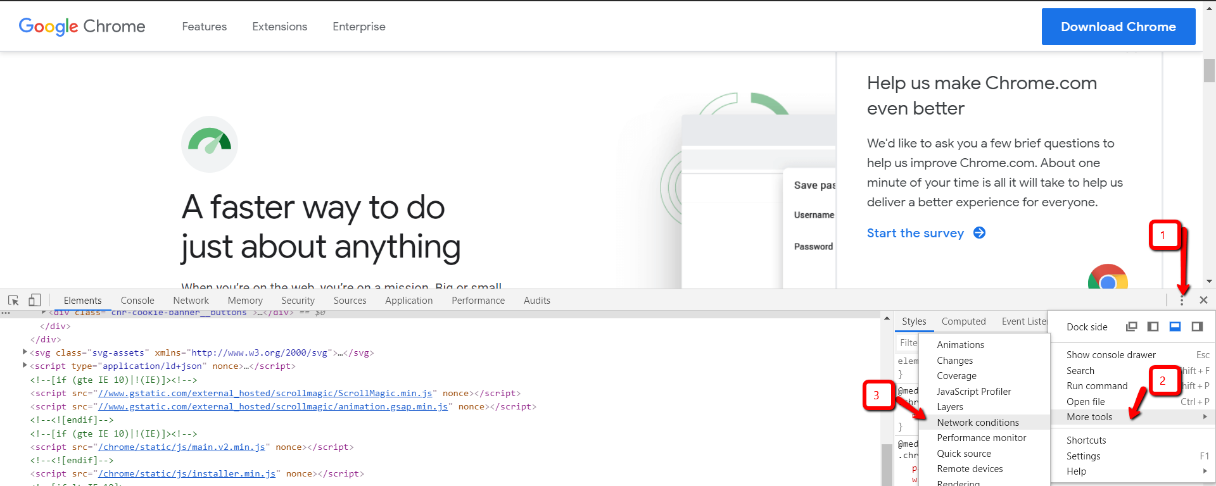
Task: Open the Audits tab
Action: pyautogui.click(x=537, y=301)
